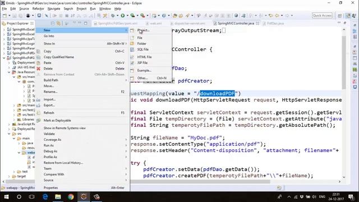Click the Windows Start button
The image size is (359, 202).
point(6,197)
